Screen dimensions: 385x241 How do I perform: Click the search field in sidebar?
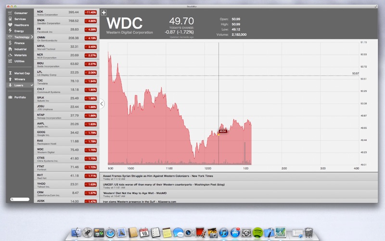(x=20, y=199)
